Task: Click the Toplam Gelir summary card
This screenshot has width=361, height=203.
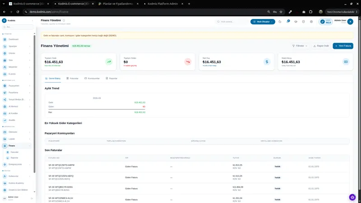Action: (x=79, y=62)
